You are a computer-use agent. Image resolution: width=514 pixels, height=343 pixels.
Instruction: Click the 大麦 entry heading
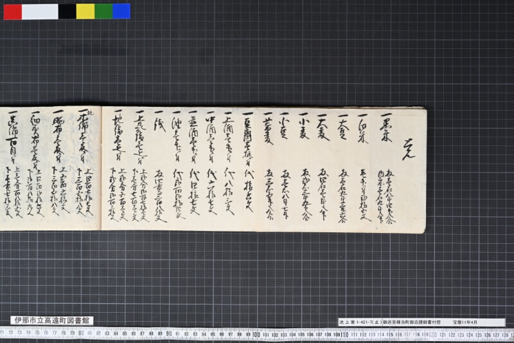pyautogui.click(x=324, y=127)
